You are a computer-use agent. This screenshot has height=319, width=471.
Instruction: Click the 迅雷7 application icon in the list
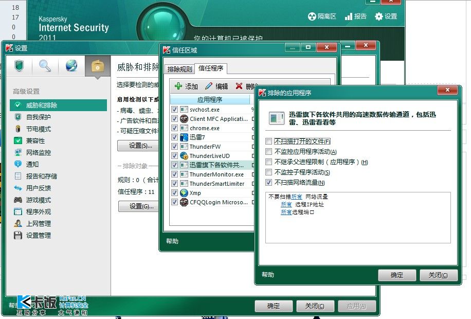184,137
